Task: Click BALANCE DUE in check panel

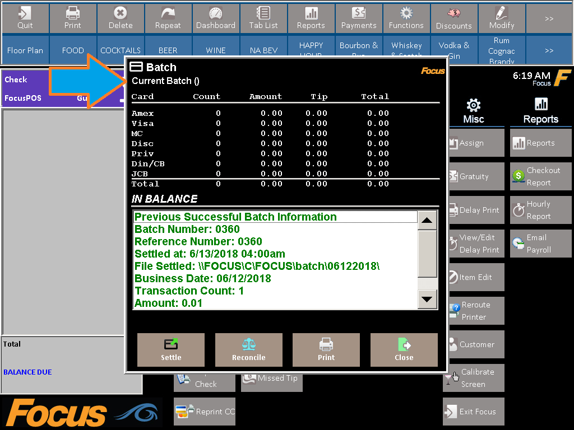Action: [27, 372]
